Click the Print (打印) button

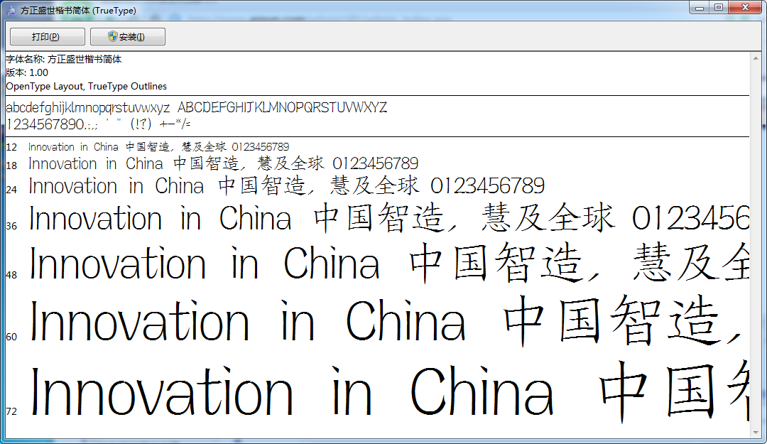coord(48,37)
